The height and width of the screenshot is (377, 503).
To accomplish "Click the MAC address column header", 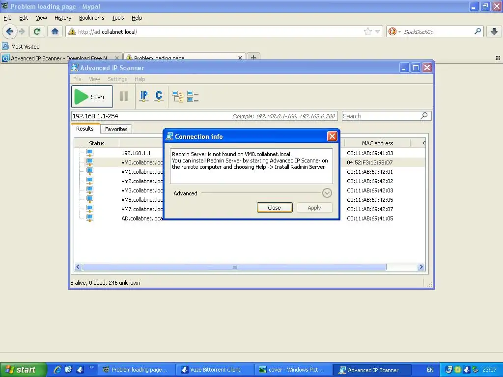I will [x=378, y=143].
